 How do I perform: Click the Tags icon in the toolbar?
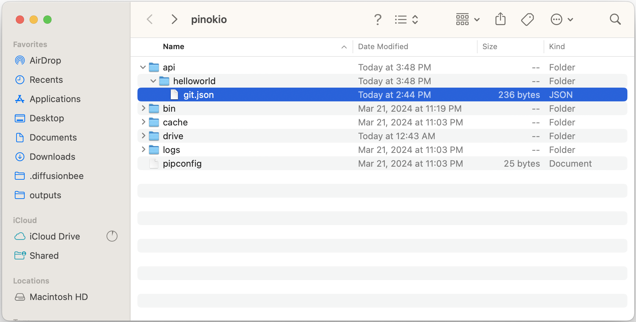tap(527, 19)
